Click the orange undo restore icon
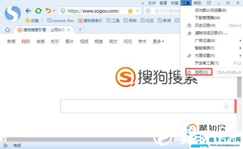This screenshot has height=149, width=243. (48, 11)
